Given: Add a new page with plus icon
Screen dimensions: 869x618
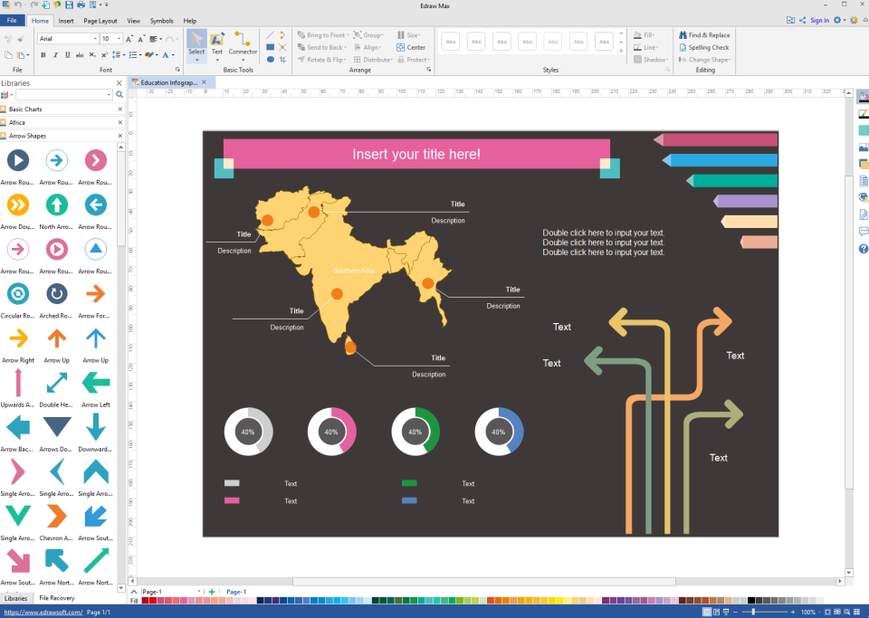Looking at the screenshot, I should pos(212,592).
